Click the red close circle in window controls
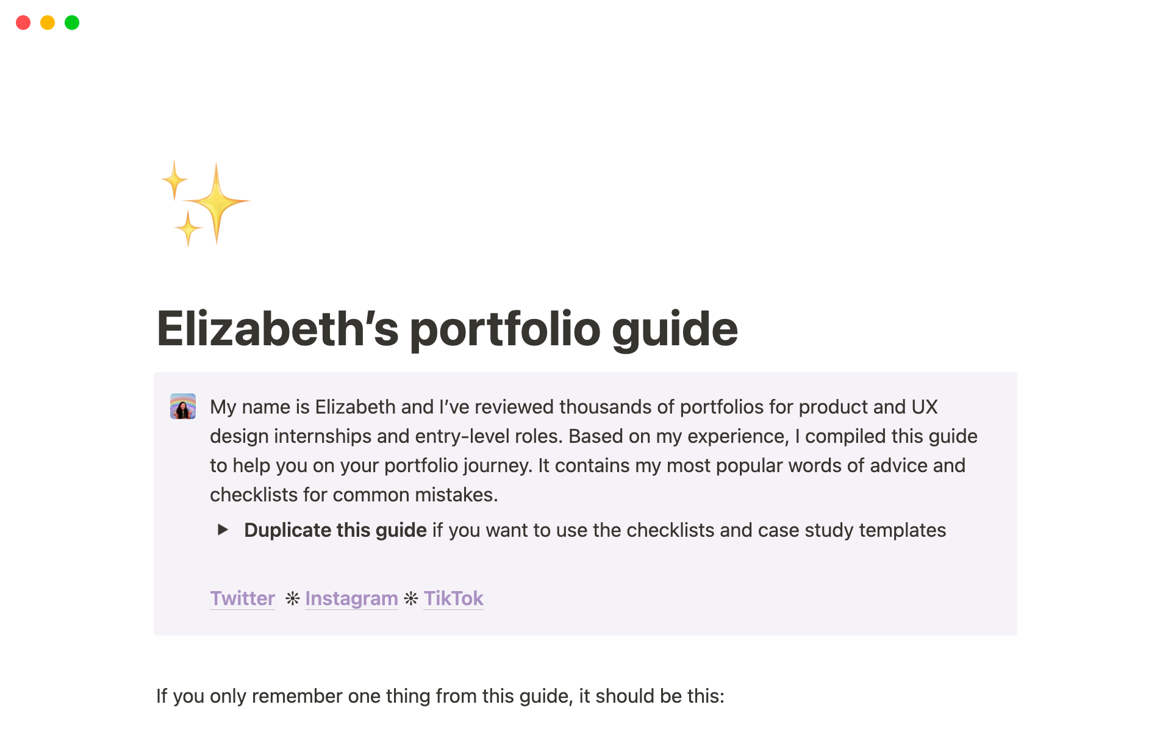The width and height of the screenshot is (1171, 732). point(23,22)
